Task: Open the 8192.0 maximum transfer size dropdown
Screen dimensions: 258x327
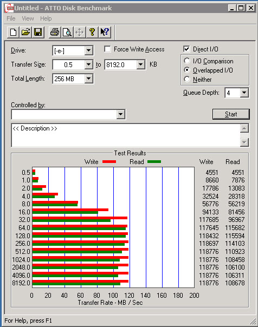Action: [x=141, y=64]
